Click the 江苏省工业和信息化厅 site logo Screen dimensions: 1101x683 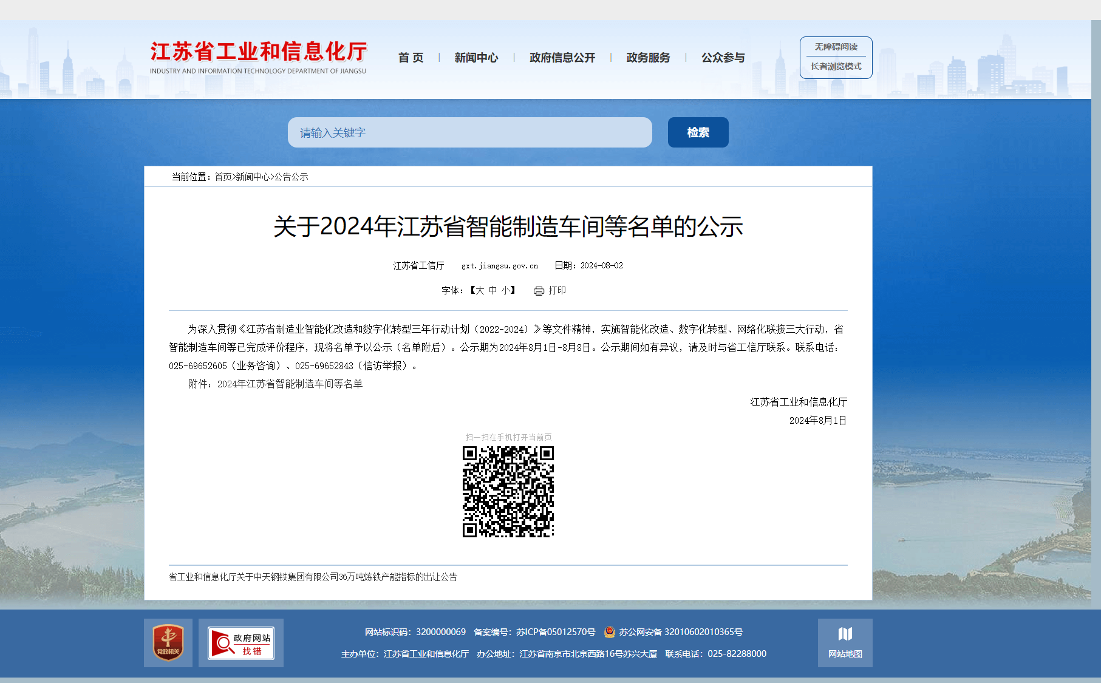[258, 58]
